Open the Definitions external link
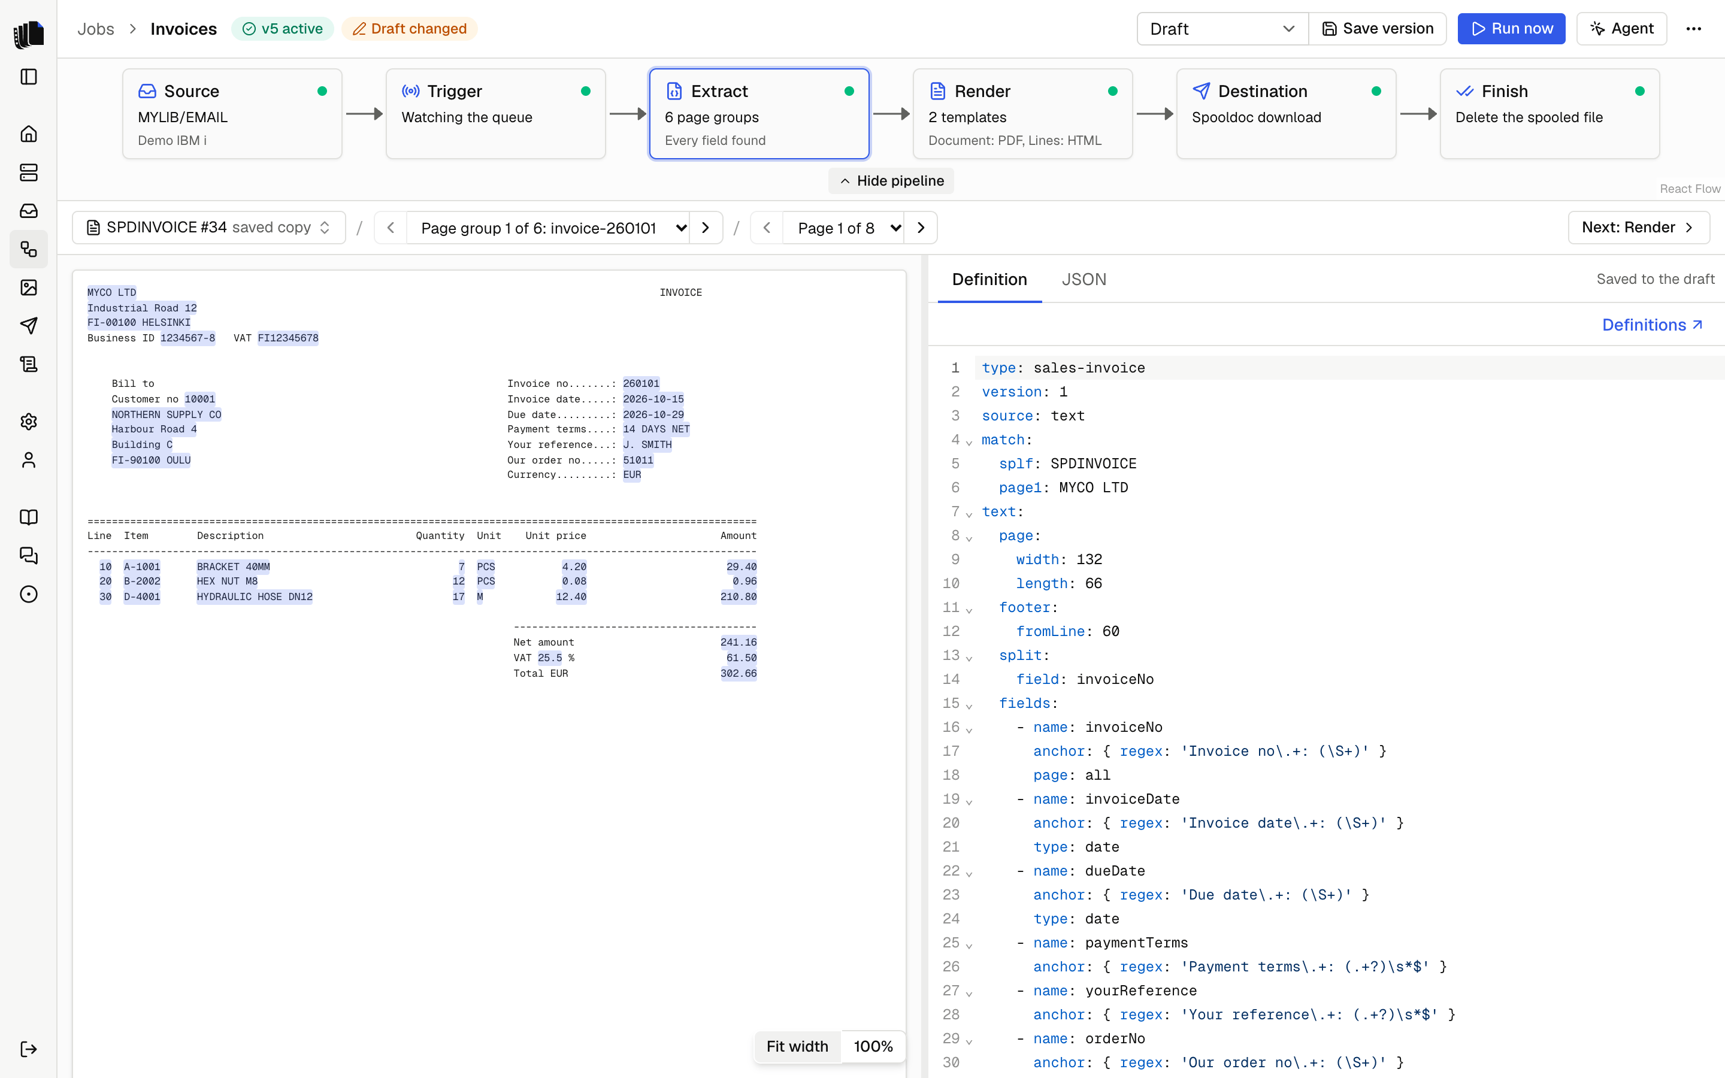Image resolution: width=1725 pixels, height=1078 pixels. point(1653,325)
